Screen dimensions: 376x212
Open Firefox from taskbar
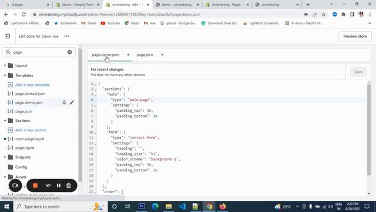(223, 207)
